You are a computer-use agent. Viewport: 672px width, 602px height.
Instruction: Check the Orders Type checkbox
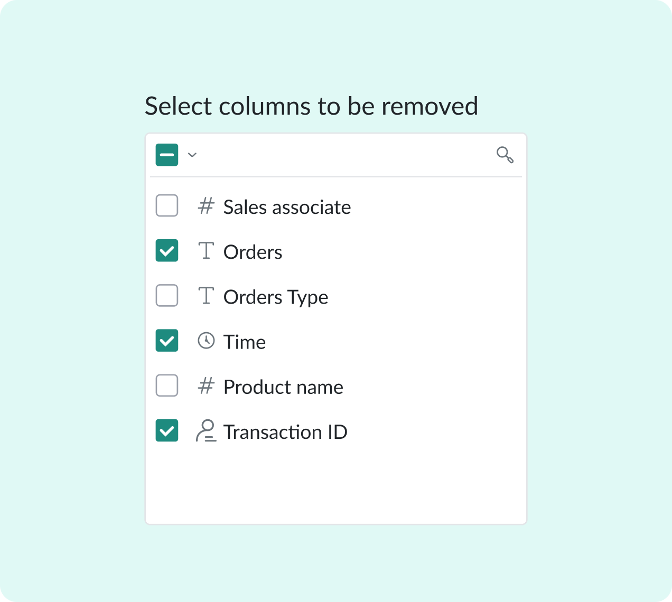click(x=167, y=296)
